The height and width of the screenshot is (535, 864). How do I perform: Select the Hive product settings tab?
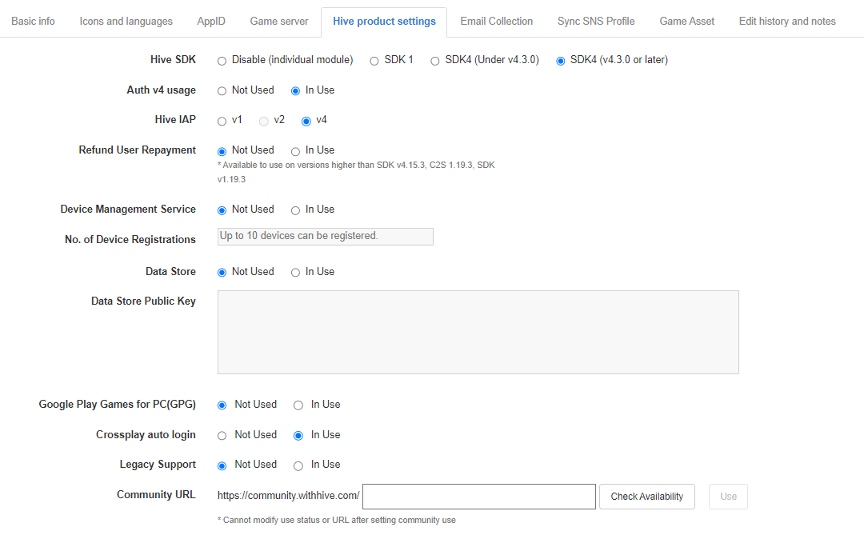[x=384, y=22]
